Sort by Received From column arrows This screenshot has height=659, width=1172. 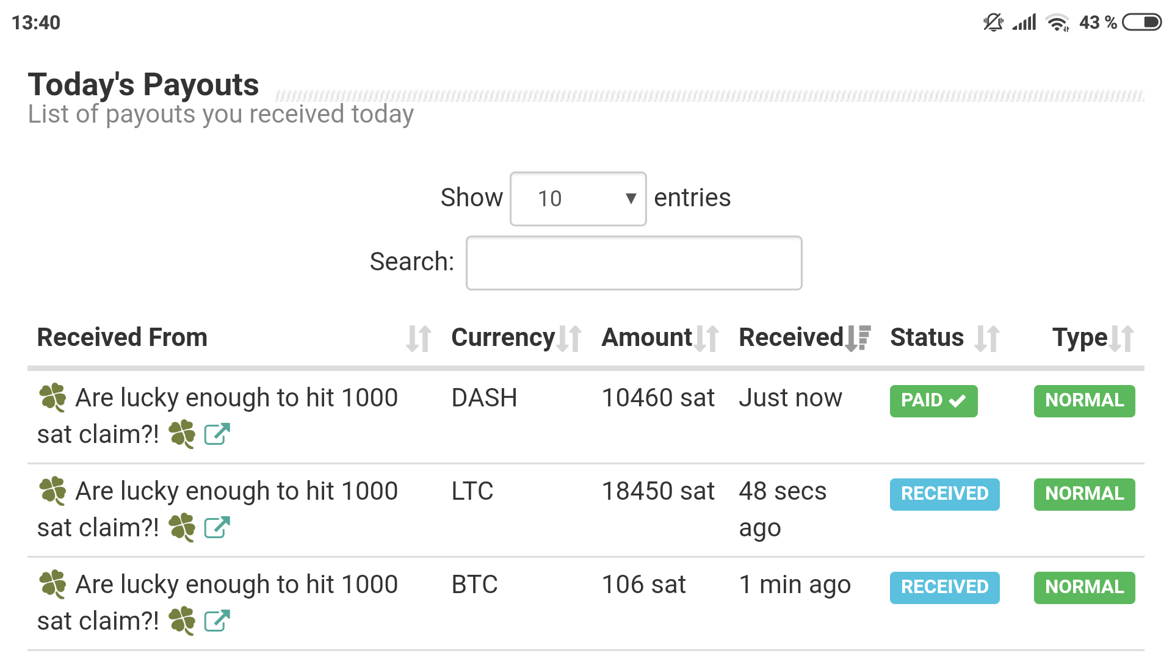pyautogui.click(x=419, y=339)
